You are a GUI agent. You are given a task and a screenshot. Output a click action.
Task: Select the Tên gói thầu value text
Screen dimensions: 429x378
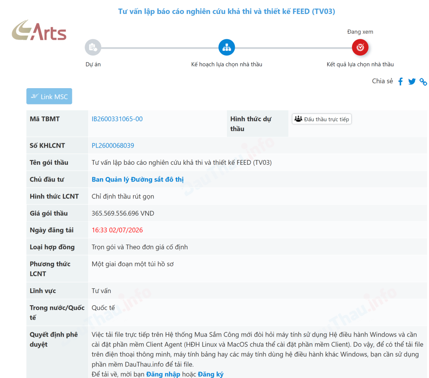coord(182,162)
